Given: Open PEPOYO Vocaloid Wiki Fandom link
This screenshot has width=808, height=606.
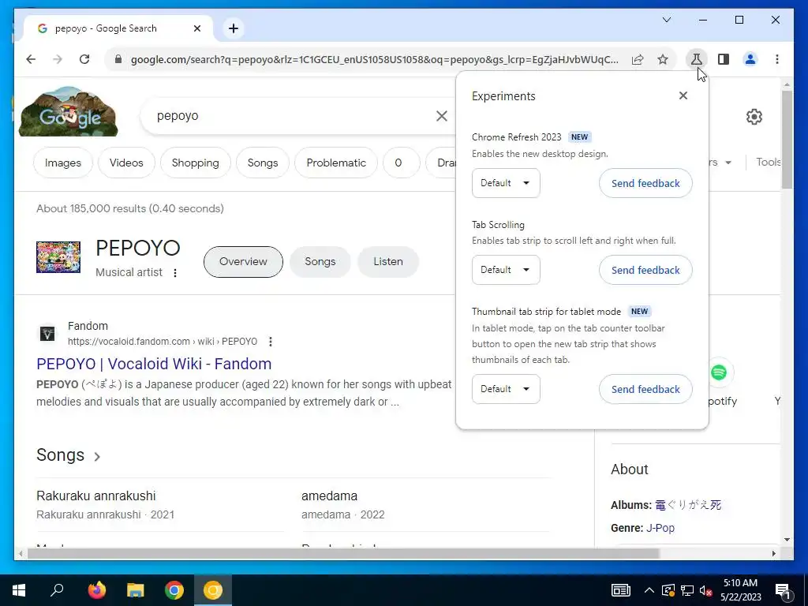Looking at the screenshot, I should click(154, 364).
